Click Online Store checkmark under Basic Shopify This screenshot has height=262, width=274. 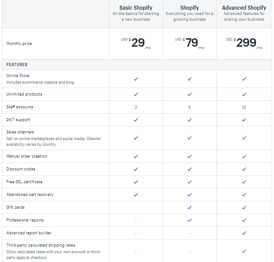(136, 79)
